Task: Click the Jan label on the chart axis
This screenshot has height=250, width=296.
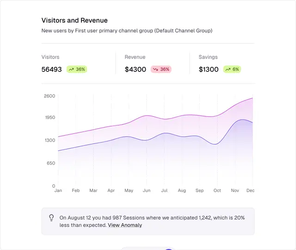Action: pos(58,190)
